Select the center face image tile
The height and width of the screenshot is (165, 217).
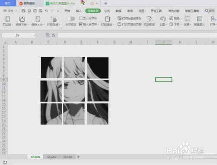[x=74, y=91]
